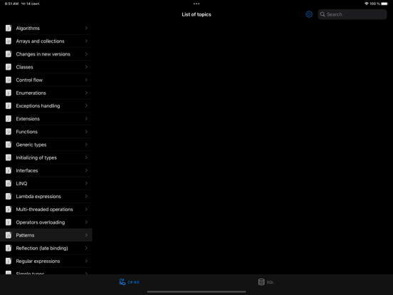393x295 pixels.
Task: Open the Lambda expressions topic
Action: click(x=46, y=197)
